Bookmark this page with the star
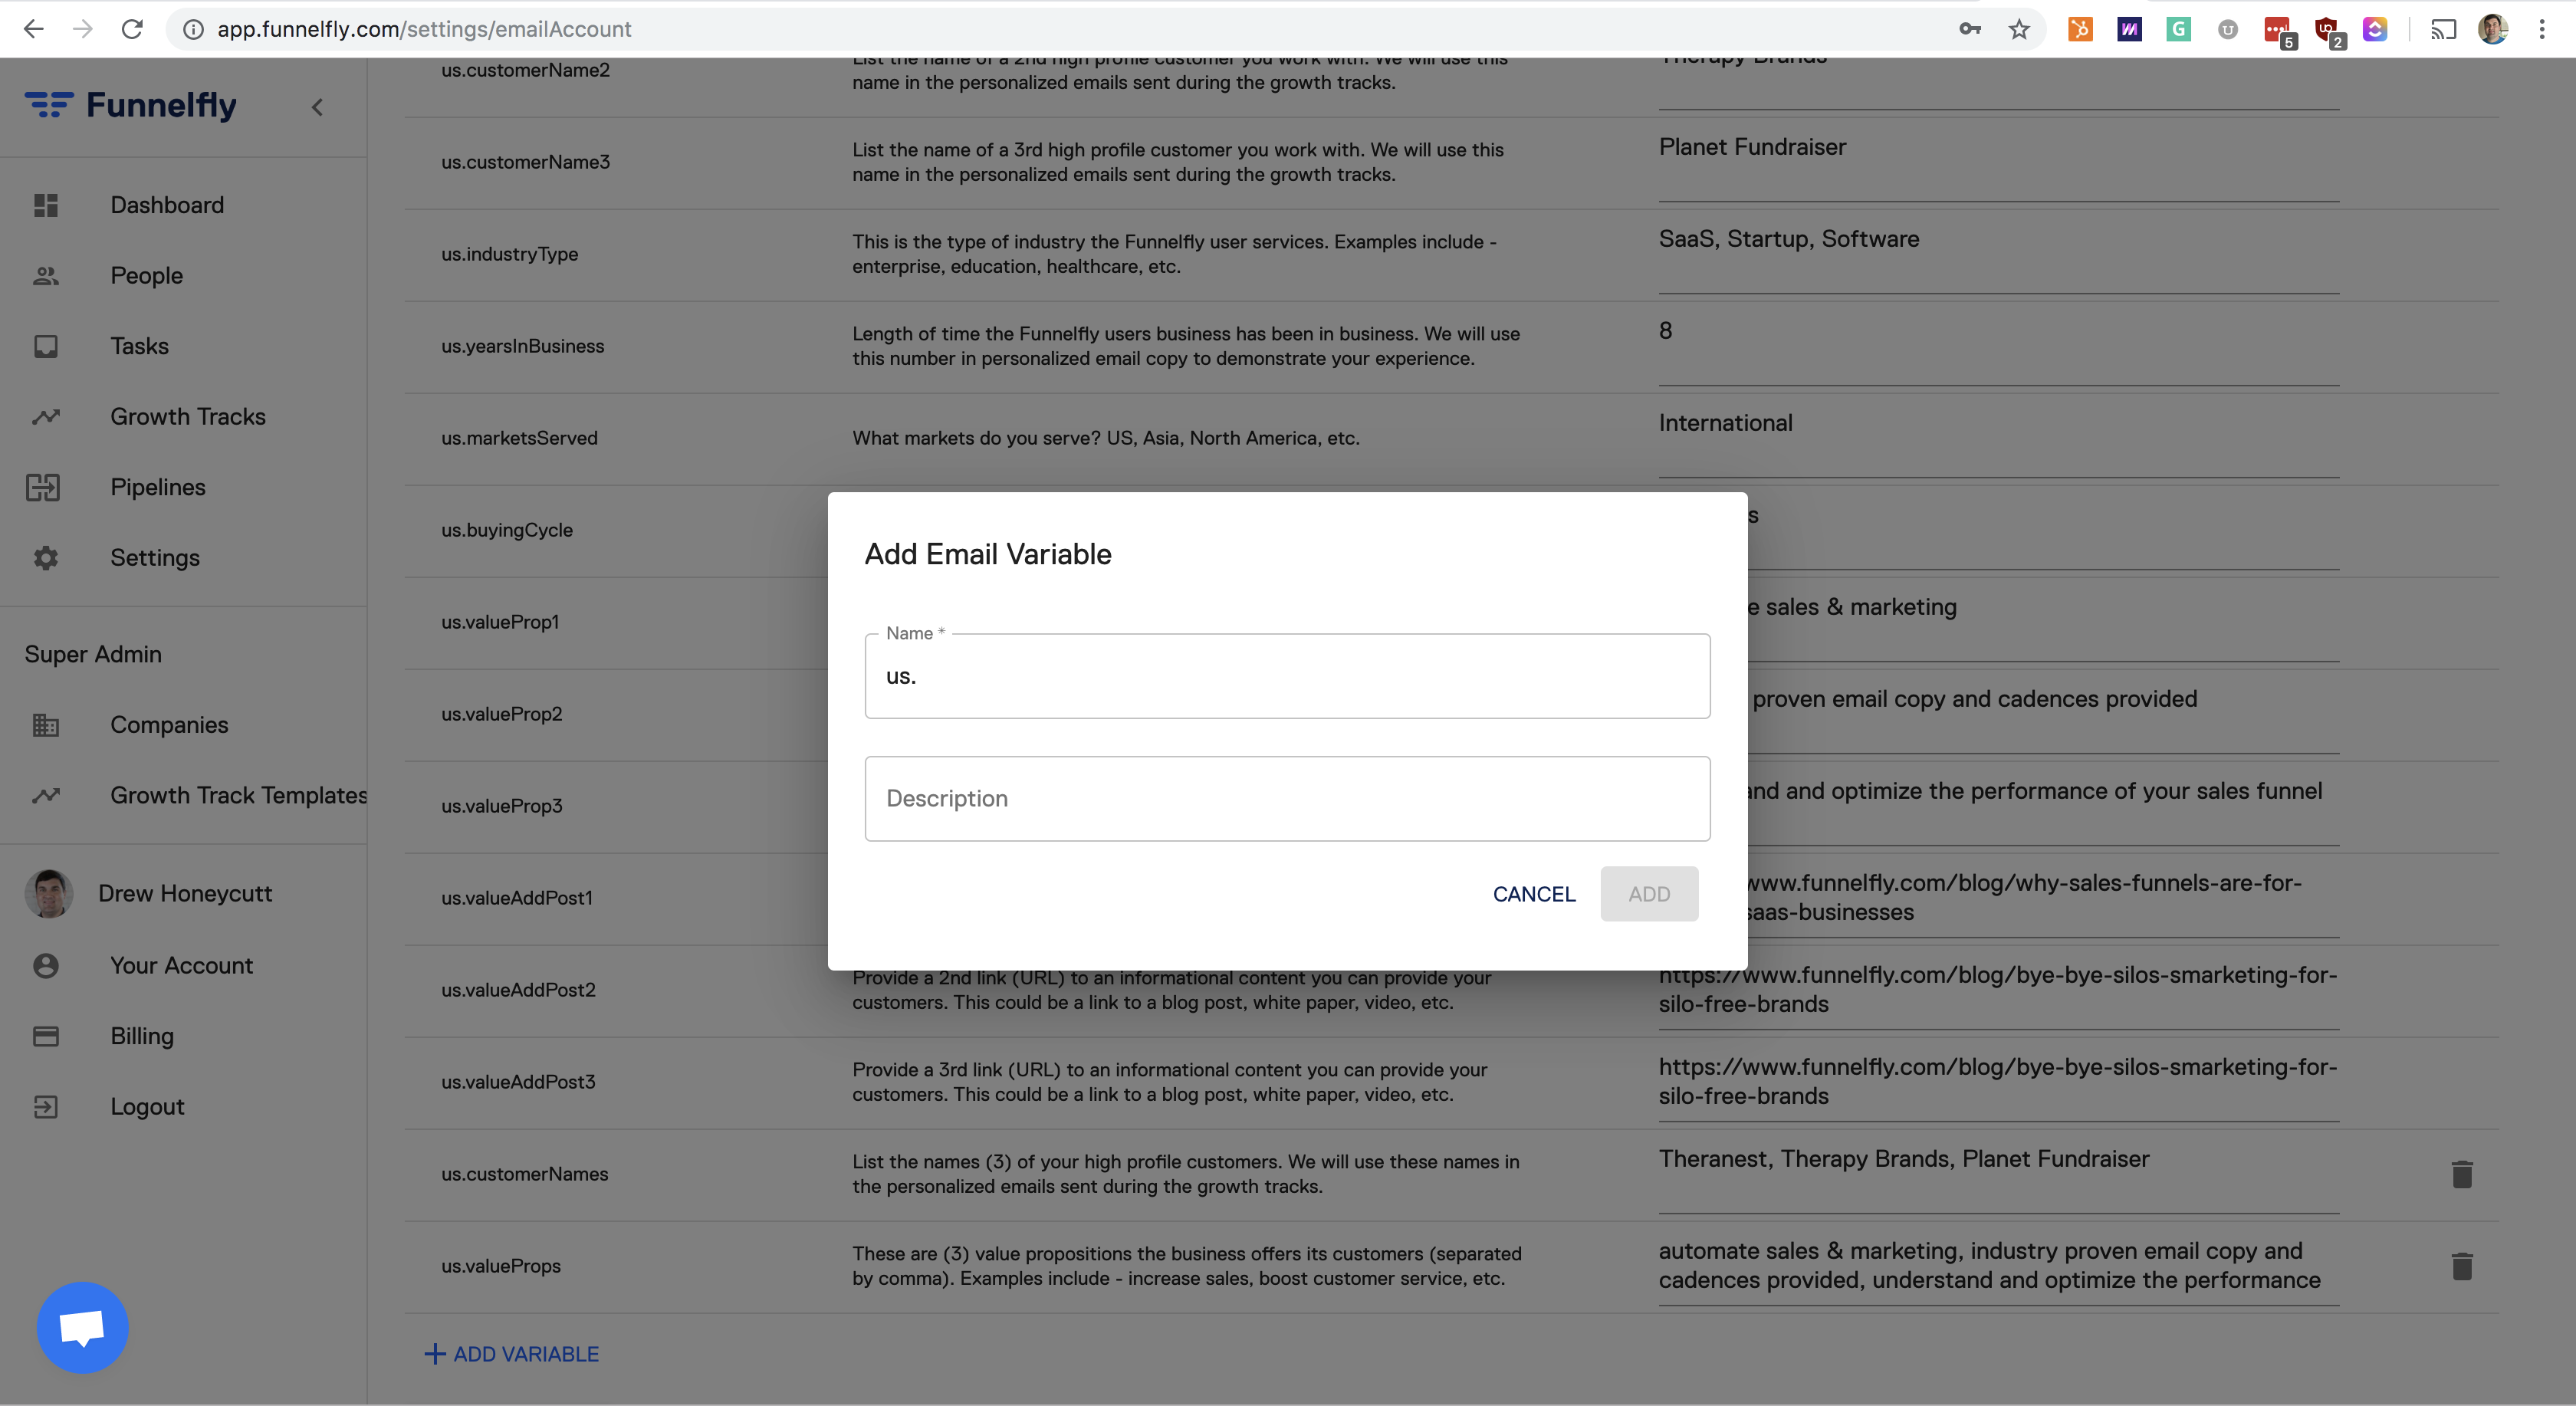 [2019, 29]
